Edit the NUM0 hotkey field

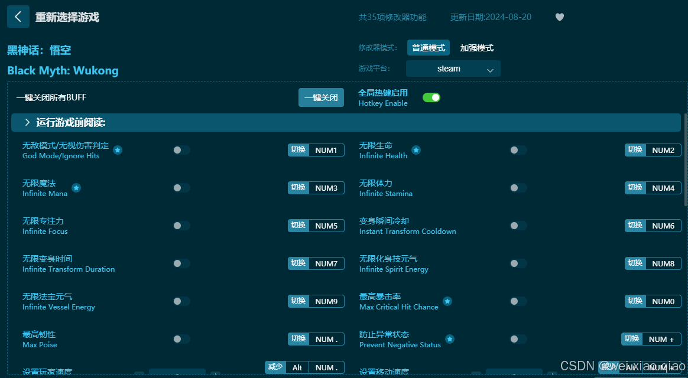point(663,301)
